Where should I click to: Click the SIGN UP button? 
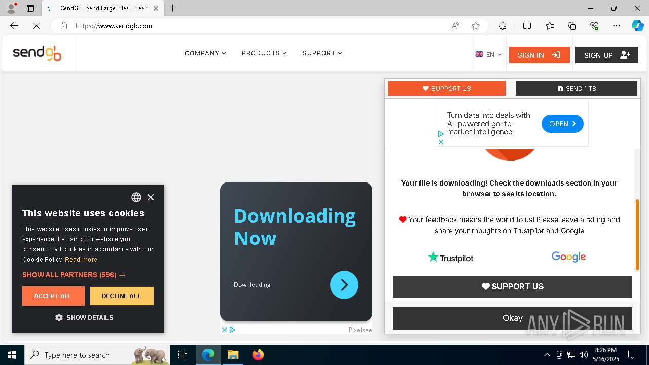(606, 55)
